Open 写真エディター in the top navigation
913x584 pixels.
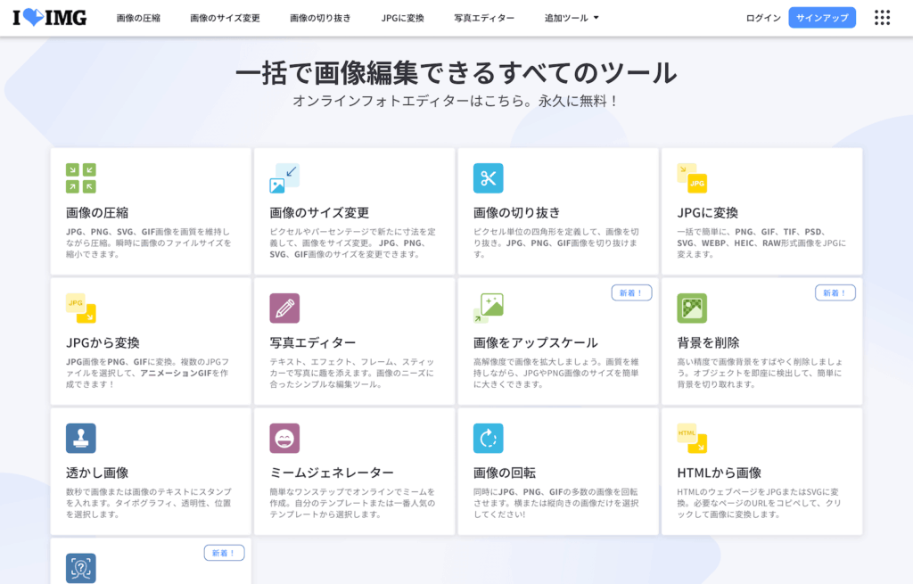pos(484,18)
